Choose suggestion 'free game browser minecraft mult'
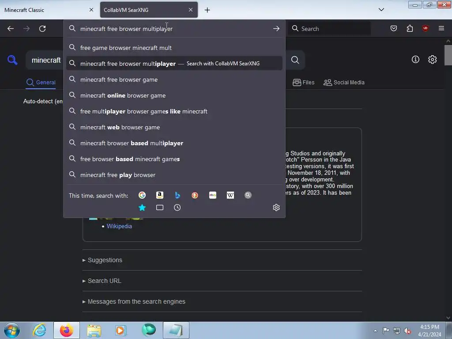452x339 pixels. click(x=174, y=48)
